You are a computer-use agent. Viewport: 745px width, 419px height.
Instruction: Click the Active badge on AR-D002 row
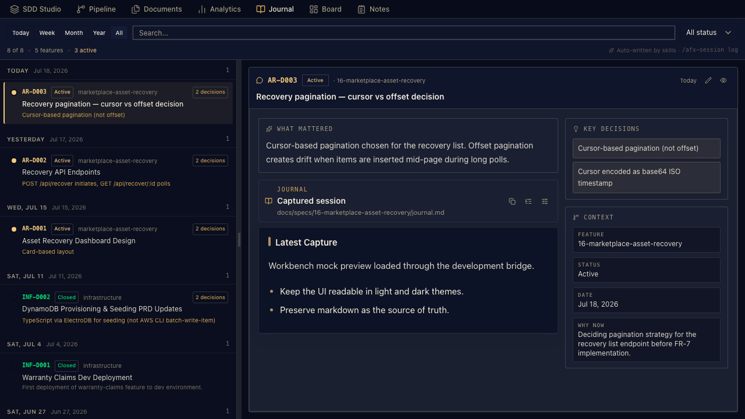[62, 161]
